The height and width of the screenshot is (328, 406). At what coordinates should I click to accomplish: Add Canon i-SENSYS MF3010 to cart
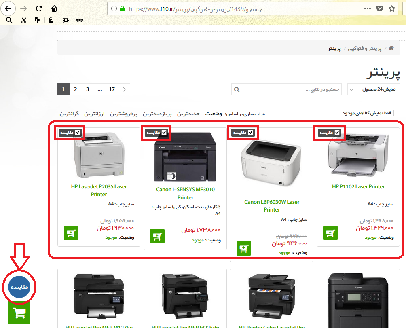157,236
